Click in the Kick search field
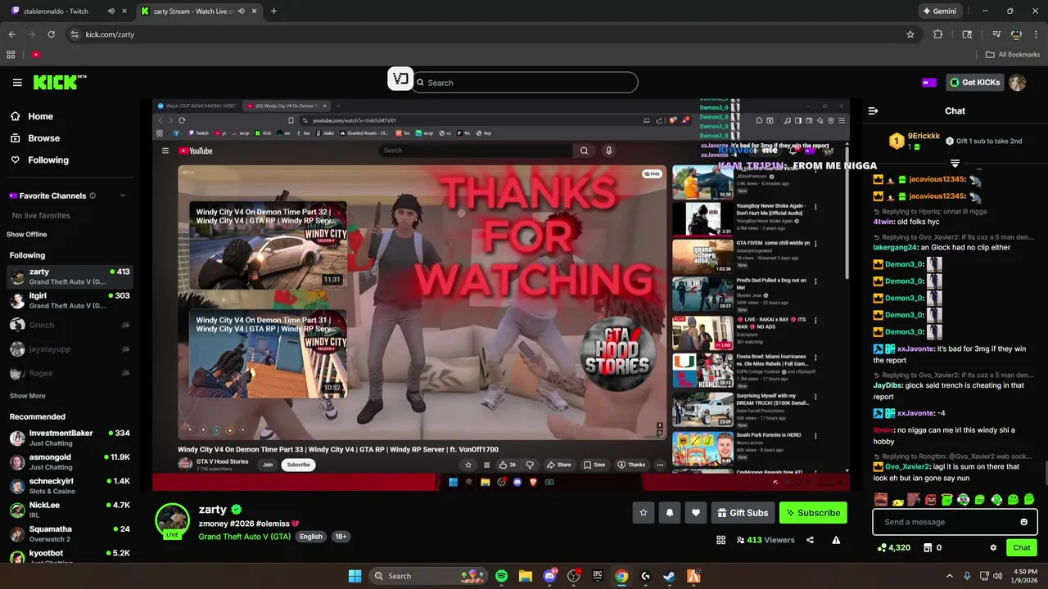1048x589 pixels. click(524, 83)
